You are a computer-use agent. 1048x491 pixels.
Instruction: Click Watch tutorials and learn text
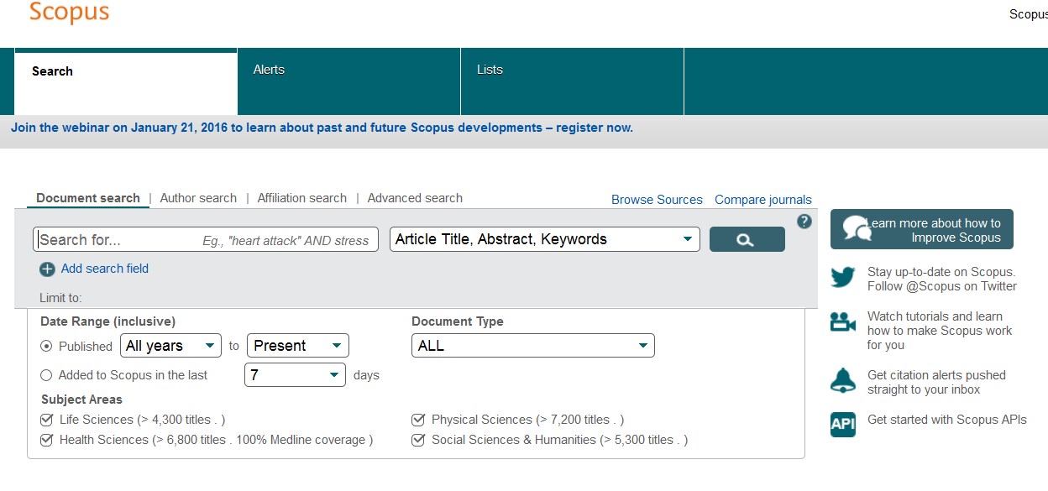tap(935, 316)
